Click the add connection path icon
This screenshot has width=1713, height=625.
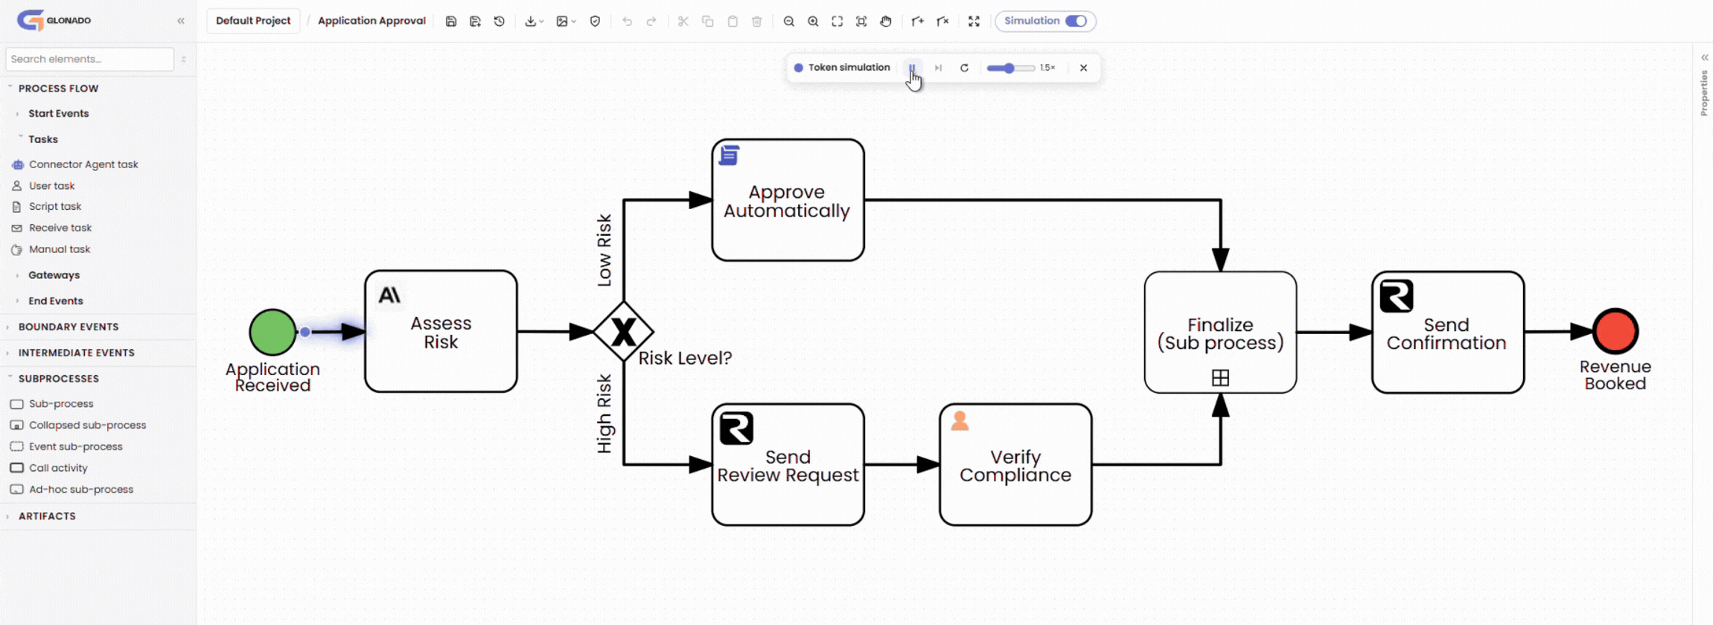coord(918,22)
